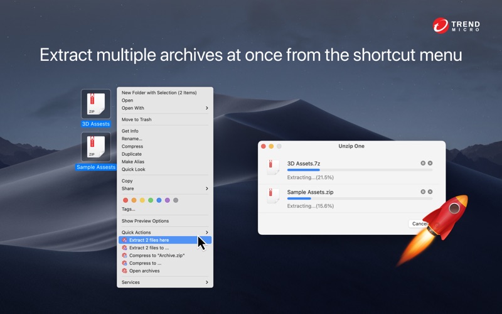Click the Extracting...(15.6%) status text
This screenshot has width=502, height=314.
coord(310,206)
